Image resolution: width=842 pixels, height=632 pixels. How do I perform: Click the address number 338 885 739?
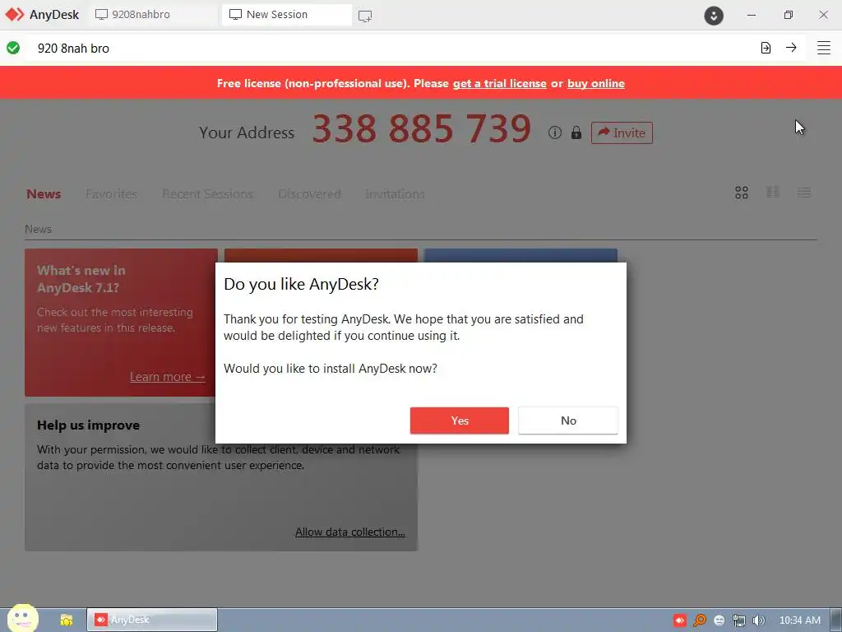click(422, 129)
